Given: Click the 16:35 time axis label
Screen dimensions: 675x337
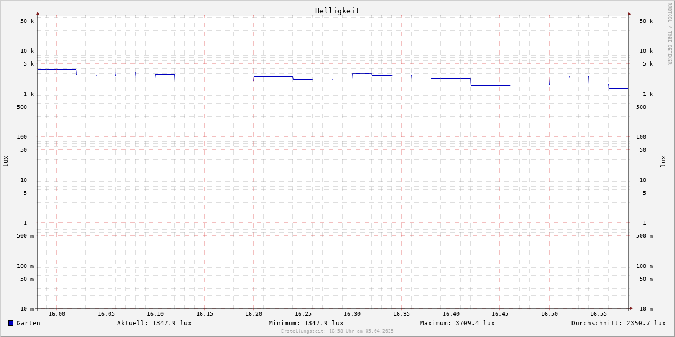Looking at the screenshot, I should point(402,314).
